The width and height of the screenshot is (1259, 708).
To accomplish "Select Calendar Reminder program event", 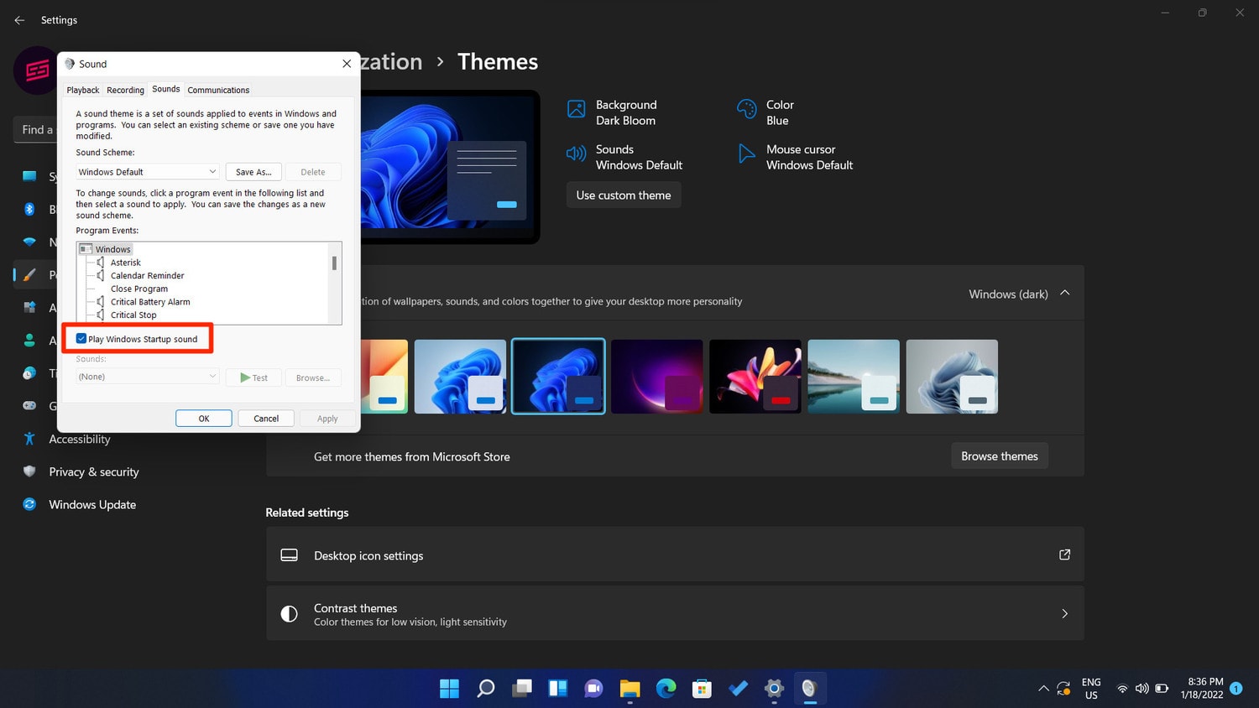I will (x=148, y=275).
